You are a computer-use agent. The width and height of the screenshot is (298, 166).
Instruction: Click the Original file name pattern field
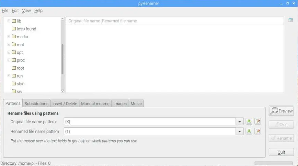click(x=150, y=122)
